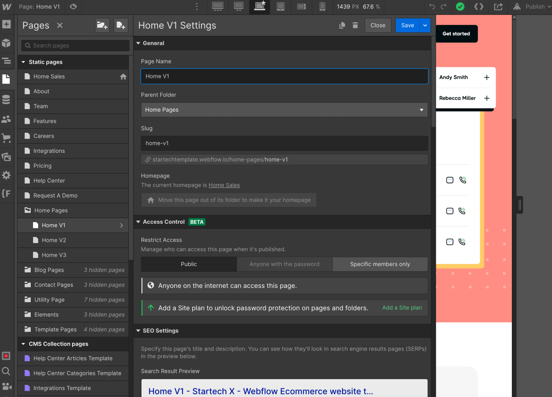Click the Add a Site plan link
Viewport: 552px width, 397px height.
[x=401, y=308]
